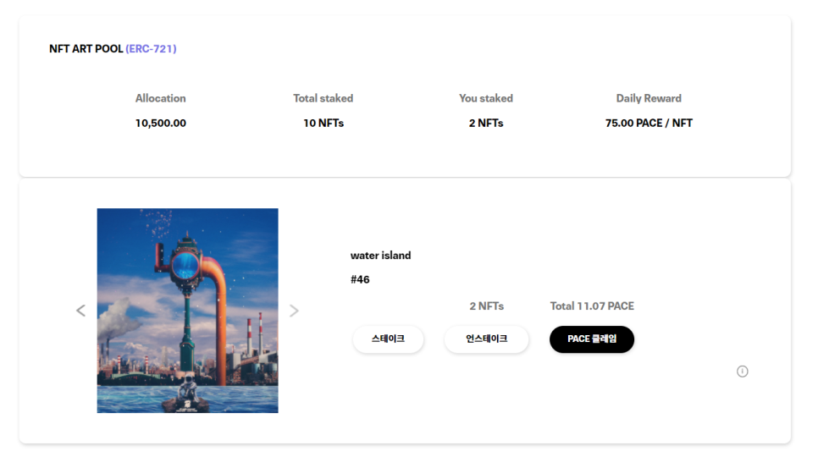Open the water island NFT image
The height and width of the screenshot is (457, 818).
[187, 311]
